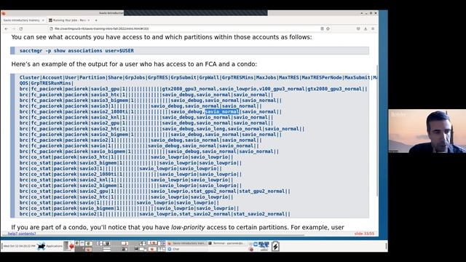Click the network monitor icon in the system tray
Viewport: 466px width, 262px height.
point(264,245)
